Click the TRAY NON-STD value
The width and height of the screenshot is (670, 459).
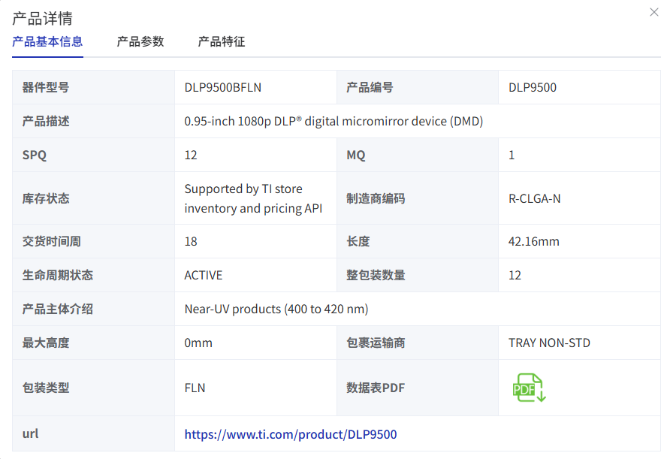[549, 343]
